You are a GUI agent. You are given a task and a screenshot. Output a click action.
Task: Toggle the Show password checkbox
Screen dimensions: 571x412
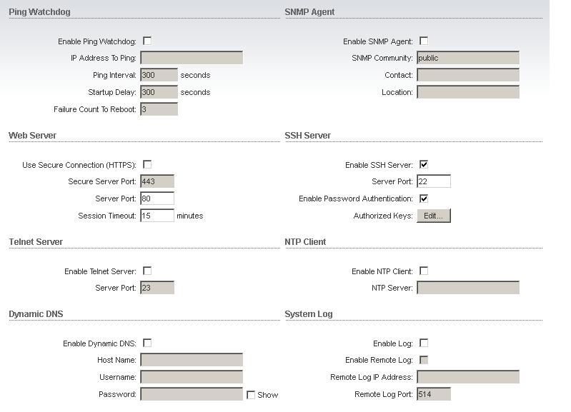[251, 395]
